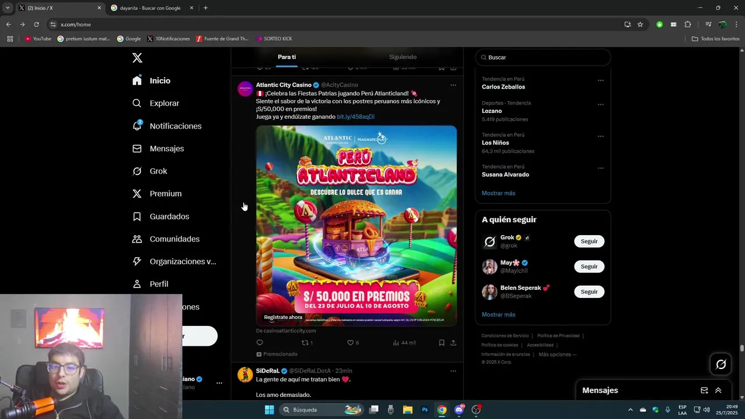Open options for the Carlos Zeballos trend
The image size is (745, 419).
coord(601,81)
